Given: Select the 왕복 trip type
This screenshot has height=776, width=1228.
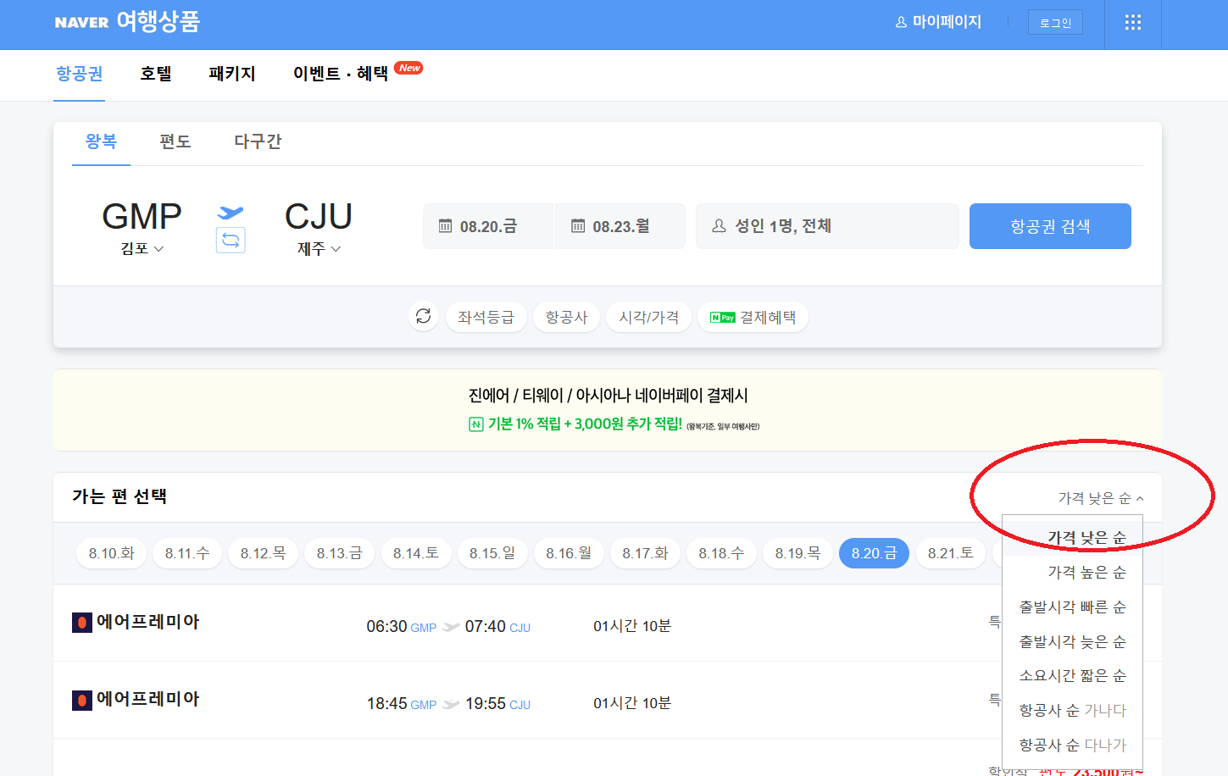Looking at the screenshot, I should [x=101, y=141].
